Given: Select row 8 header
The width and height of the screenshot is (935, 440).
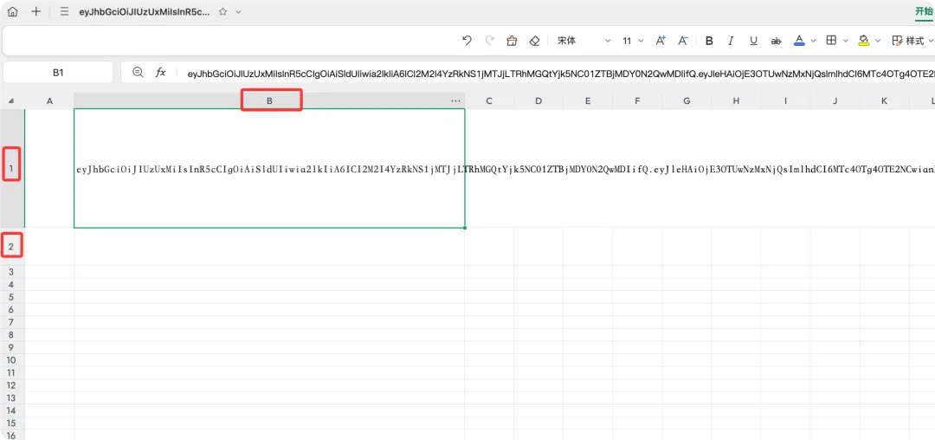Looking at the screenshot, I should [x=11, y=334].
